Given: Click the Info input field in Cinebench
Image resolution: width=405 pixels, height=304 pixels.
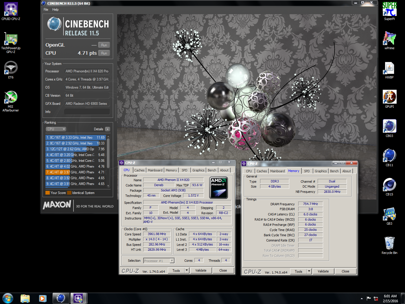Looking at the screenshot, I should pos(87,112).
